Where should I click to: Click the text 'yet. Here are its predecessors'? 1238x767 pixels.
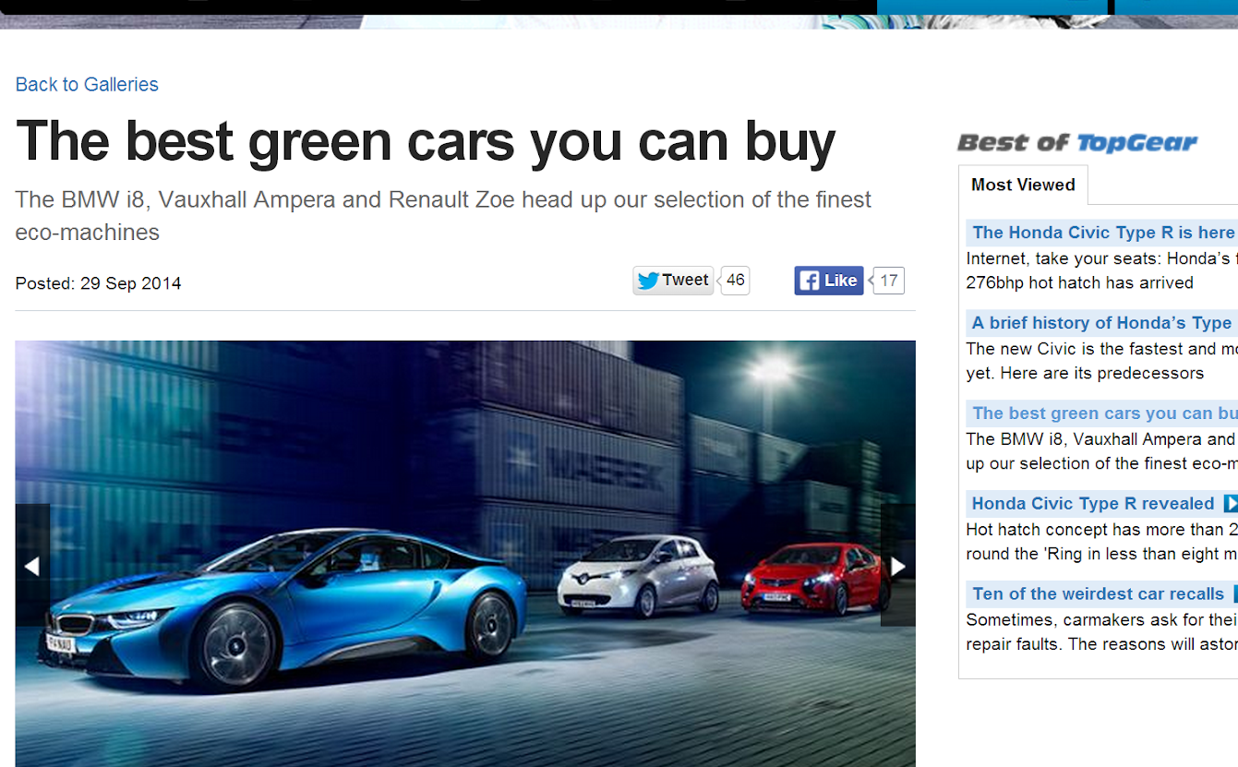coord(1086,374)
